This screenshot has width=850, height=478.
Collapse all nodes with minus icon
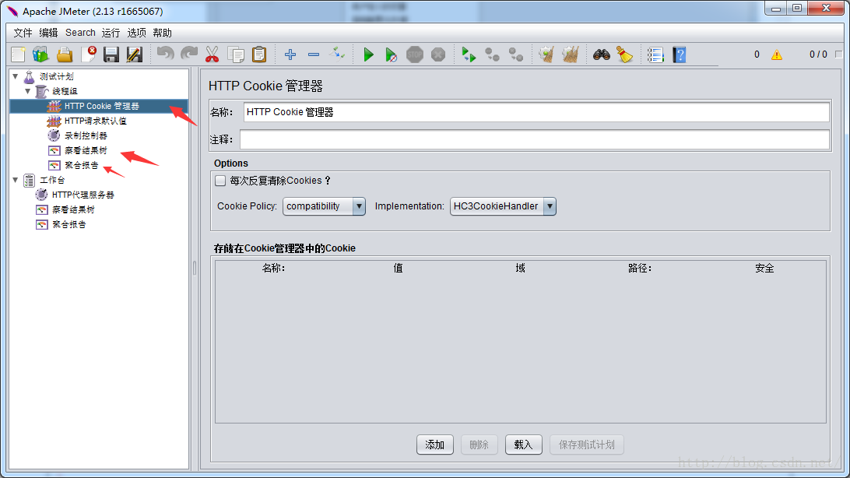pos(314,54)
